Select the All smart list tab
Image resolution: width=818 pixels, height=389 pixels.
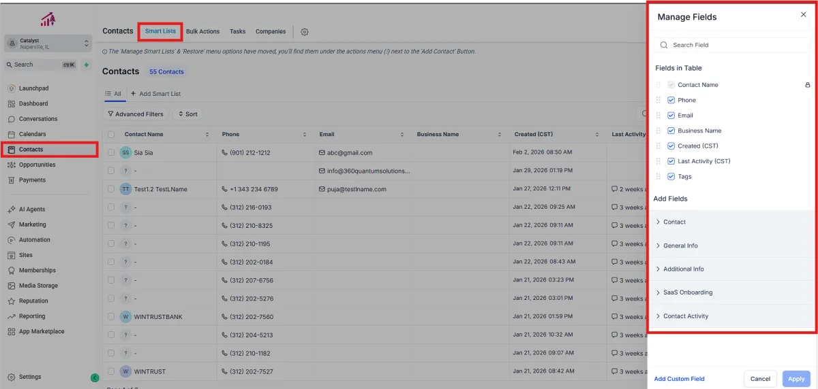pos(113,94)
